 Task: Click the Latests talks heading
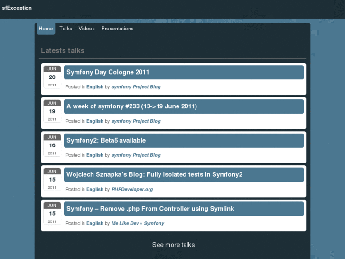tap(63, 51)
